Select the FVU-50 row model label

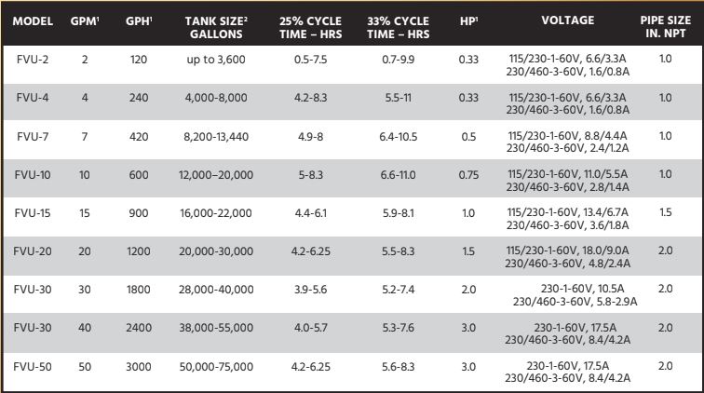click(33, 367)
